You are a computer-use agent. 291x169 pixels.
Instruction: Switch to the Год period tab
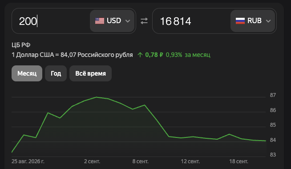[56, 73]
